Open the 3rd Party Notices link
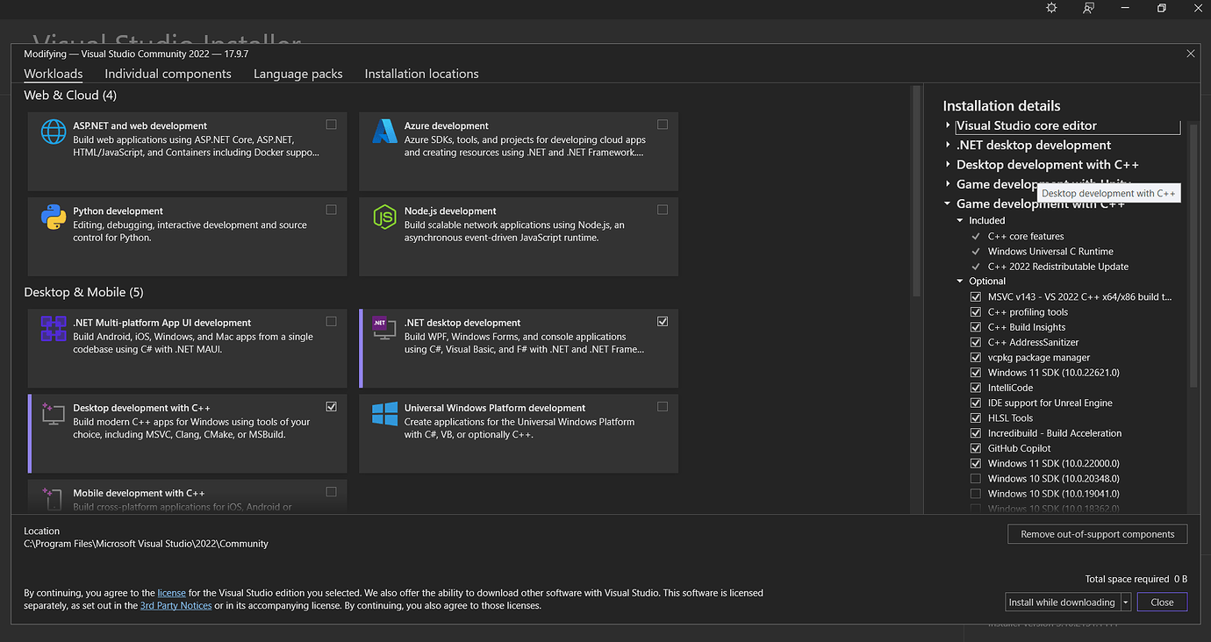The height and width of the screenshot is (642, 1211). coord(176,605)
